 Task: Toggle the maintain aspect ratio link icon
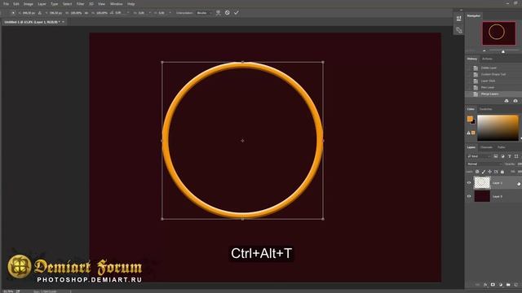pyautogui.click(x=86, y=13)
